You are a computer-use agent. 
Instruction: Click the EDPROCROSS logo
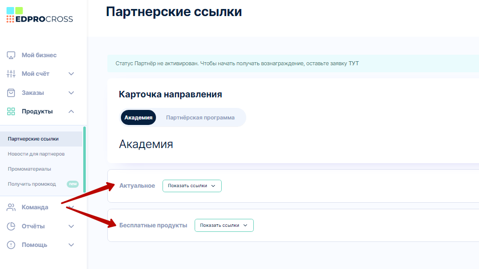coord(40,15)
